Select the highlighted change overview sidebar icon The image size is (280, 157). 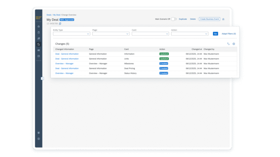pos(38,44)
